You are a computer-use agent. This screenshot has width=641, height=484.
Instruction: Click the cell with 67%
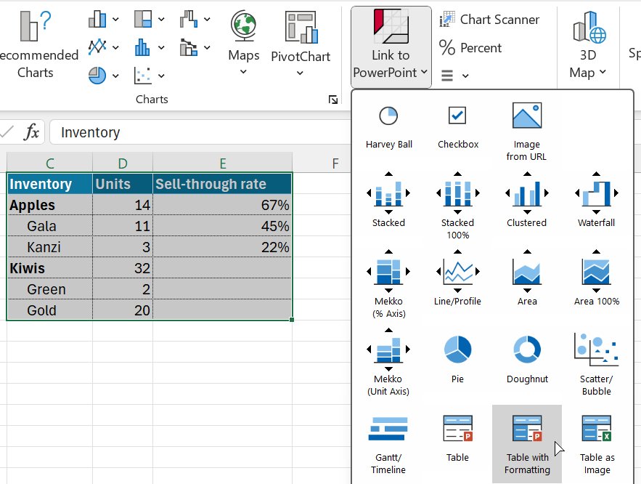coord(222,205)
